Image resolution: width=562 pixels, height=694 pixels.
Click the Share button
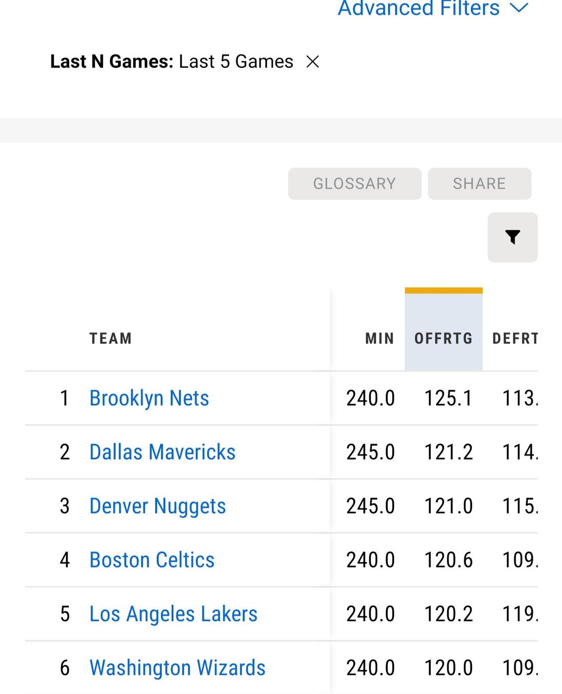pyautogui.click(x=479, y=184)
